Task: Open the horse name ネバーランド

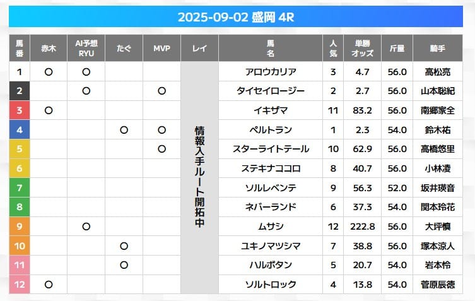Action: 271,207
